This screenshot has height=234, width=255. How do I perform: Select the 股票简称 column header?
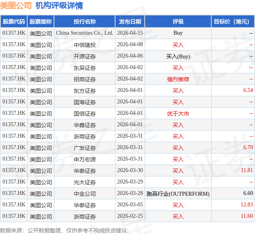[x=41, y=21]
